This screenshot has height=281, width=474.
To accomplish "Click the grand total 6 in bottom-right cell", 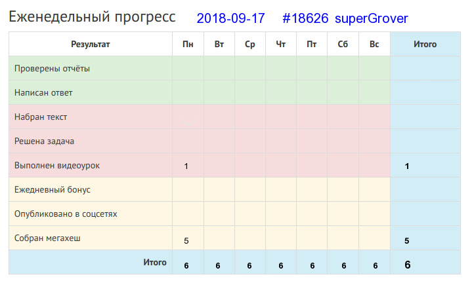I will (408, 265).
